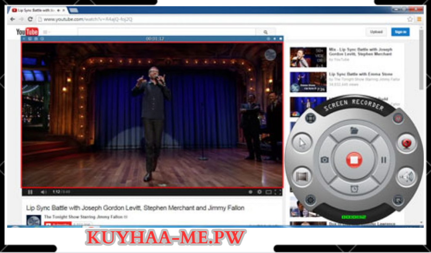Bookmark this page with the star
The height and width of the screenshot is (253, 431).
point(410,19)
